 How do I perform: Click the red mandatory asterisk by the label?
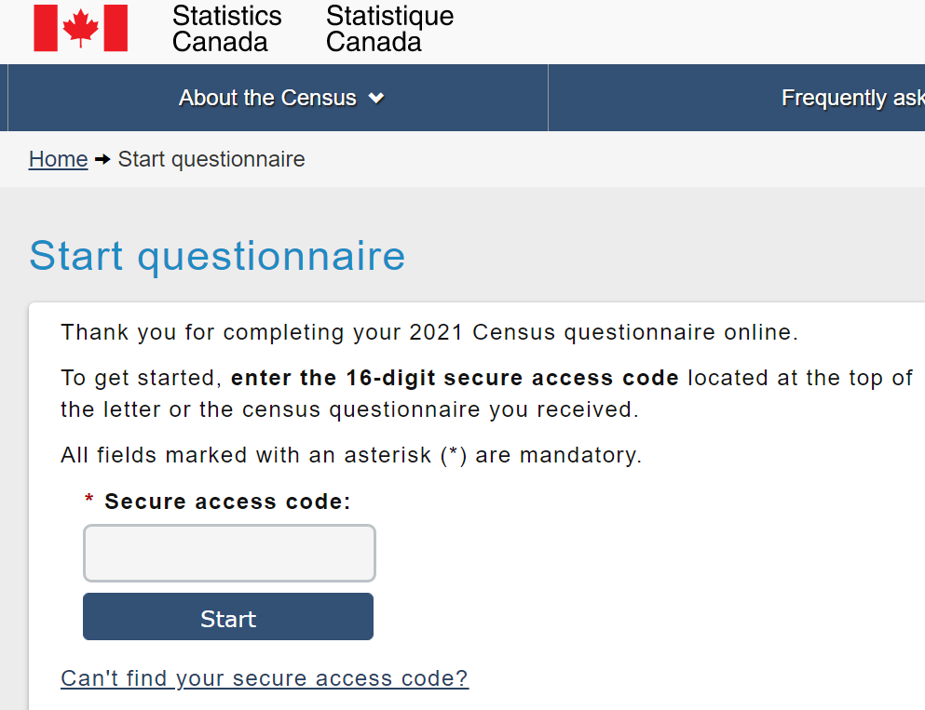(89, 502)
